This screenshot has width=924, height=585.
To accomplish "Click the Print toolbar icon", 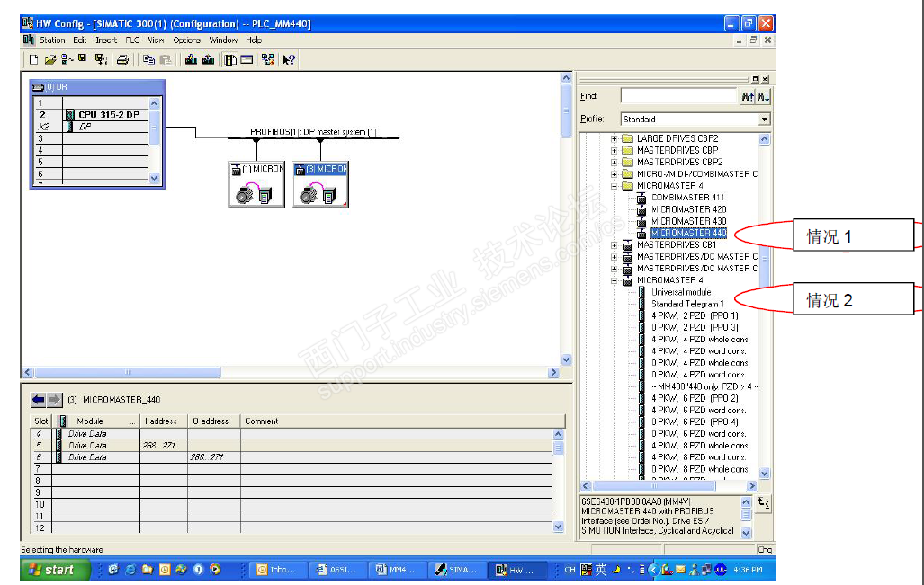I will tap(122, 60).
